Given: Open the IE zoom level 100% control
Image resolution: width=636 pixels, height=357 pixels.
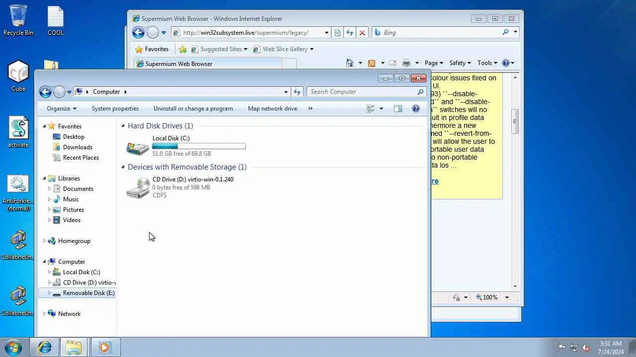Looking at the screenshot, I should pos(493,297).
